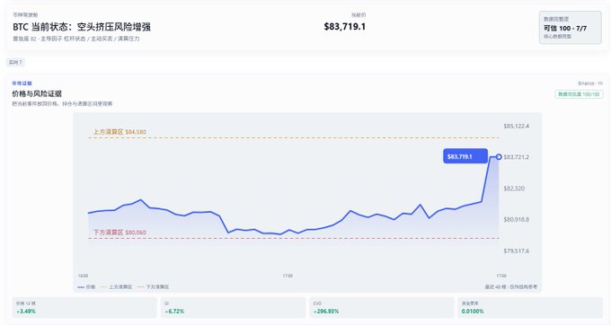Click the $83,721.2 y-axis label
The width and height of the screenshot is (611, 325).
[517, 157]
